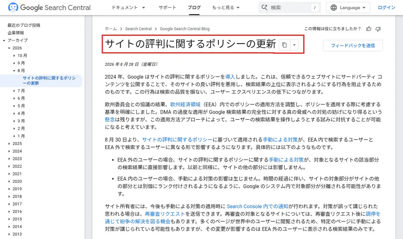This screenshot has width=403, height=239.
Task: Click the thumbs down not helpful icon
Action: (x=378, y=29)
